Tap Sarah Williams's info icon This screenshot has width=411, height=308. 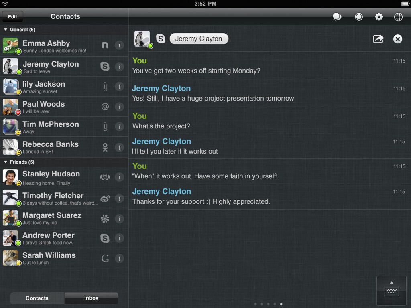coord(119,259)
